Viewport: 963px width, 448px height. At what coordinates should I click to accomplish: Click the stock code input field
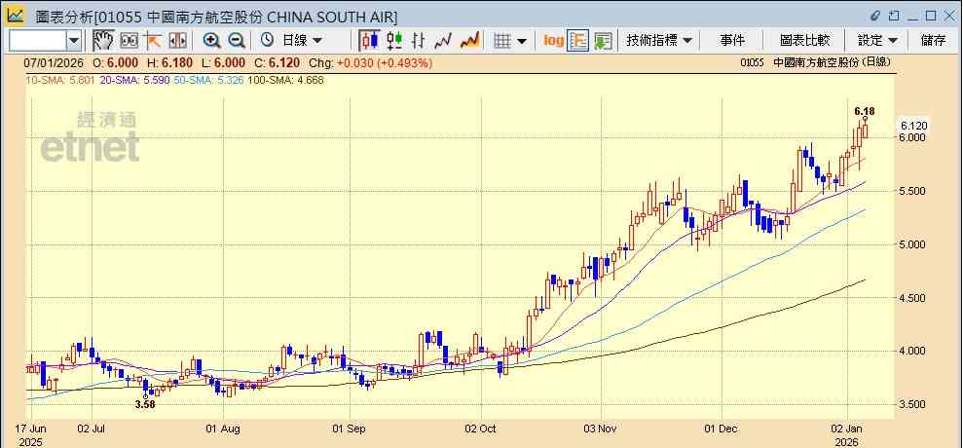[x=37, y=41]
